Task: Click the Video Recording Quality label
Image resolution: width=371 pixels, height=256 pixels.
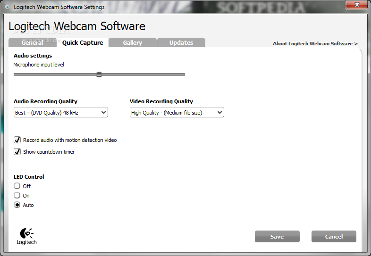Action: (x=161, y=101)
